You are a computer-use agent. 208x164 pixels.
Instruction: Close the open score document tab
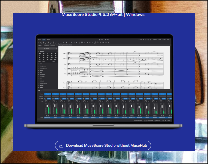coord(71,45)
